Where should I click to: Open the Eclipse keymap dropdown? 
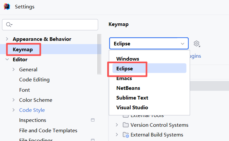pyautogui.click(x=149, y=43)
